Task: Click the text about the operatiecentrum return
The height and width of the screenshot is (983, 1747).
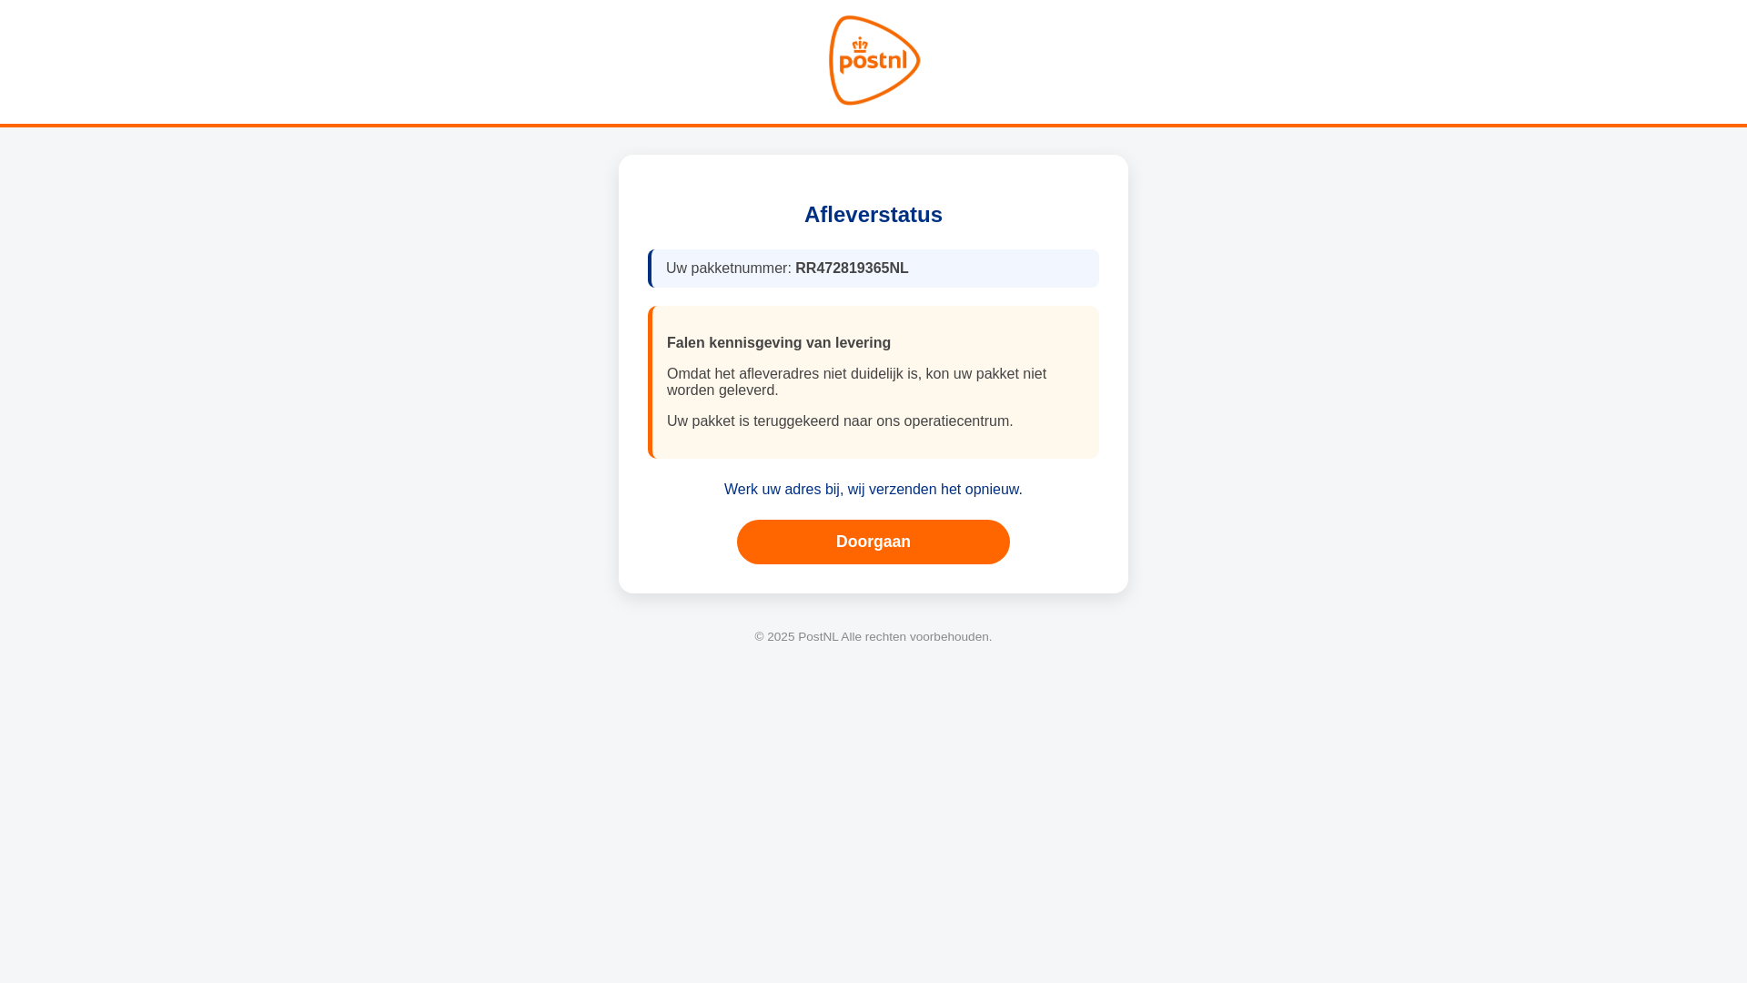Action: (840, 421)
